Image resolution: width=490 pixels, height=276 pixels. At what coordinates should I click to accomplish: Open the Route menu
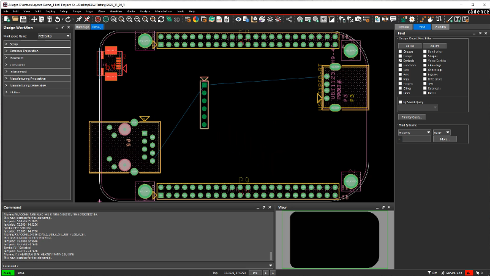click(x=130, y=11)
